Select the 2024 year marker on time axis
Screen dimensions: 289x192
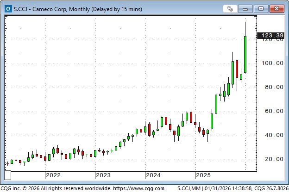[153, 175]
